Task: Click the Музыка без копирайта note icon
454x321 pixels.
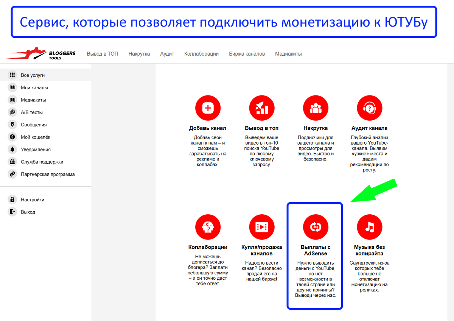Action: pyautogui.click(x=370, y=227)
